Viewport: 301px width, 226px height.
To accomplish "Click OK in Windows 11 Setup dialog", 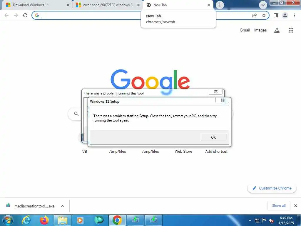I will point(213,137).
